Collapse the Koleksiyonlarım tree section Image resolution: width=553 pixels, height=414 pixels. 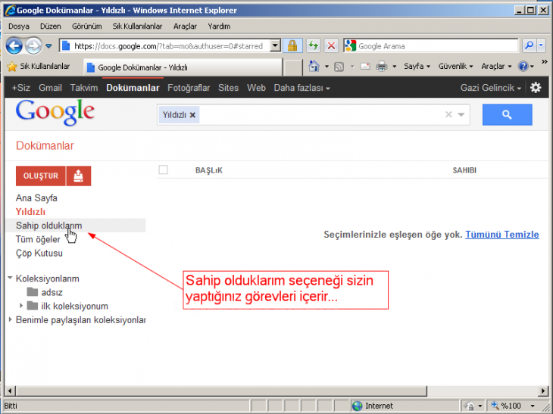10,279
